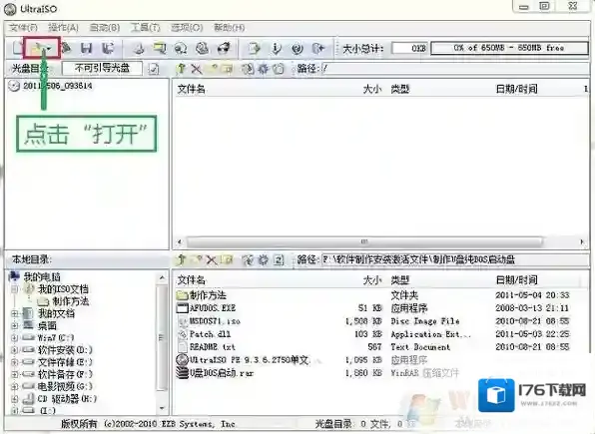
Task: Click Up arrow icon in 本地目录 toolbar
Action: [x=181, y=259]
